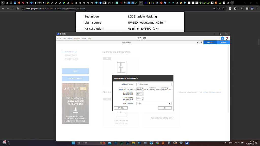Click the OPEN button in the sidebar
Viewport: 260px width, 146px height.
(x=75, y=71)
